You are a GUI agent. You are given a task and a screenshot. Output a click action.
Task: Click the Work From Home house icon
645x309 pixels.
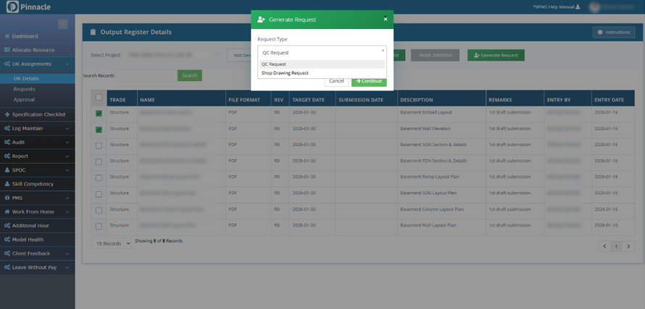pyautogui.click(x=7, y=212)
